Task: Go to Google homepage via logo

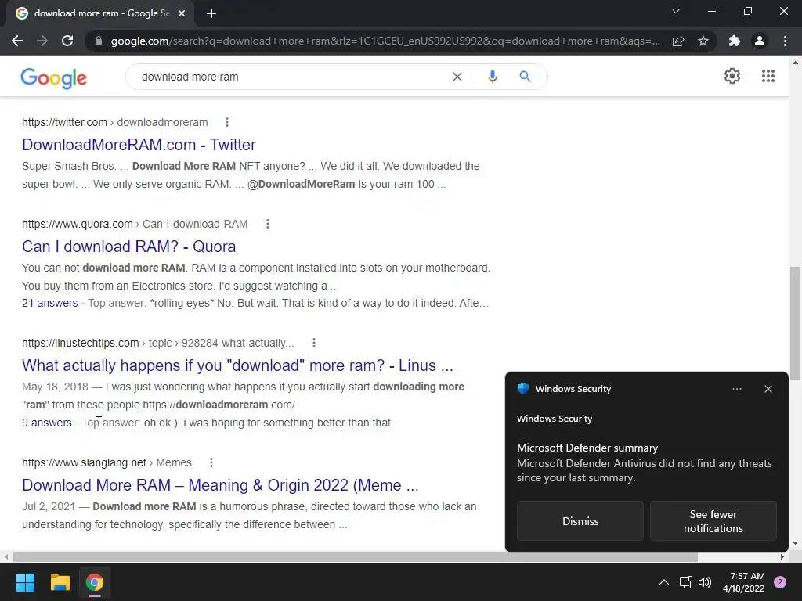Action: click(54, 77)
